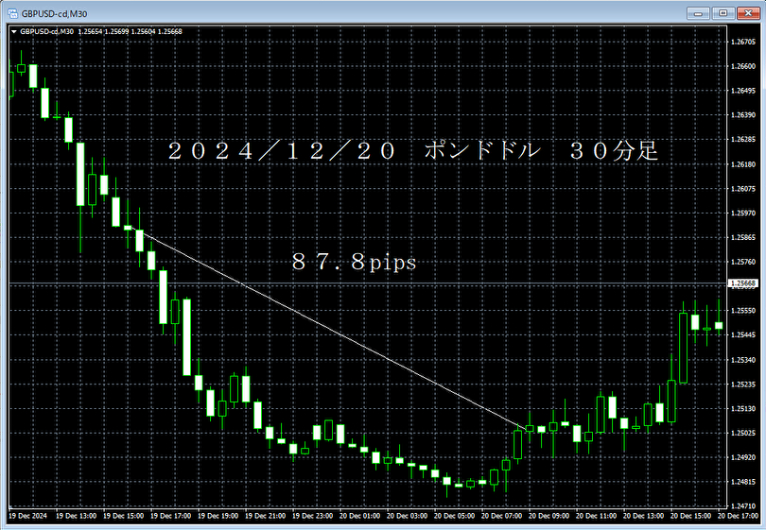Close the GBPUSD-cd,M30 chart window
The image size is (766, 530).
(x=748, y=13)
